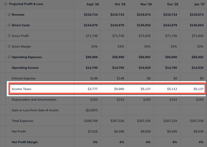Viewport: 207px width, 147px height.
Task: Click Net Profit value $9,398
Action: click(x=119, y=131)
